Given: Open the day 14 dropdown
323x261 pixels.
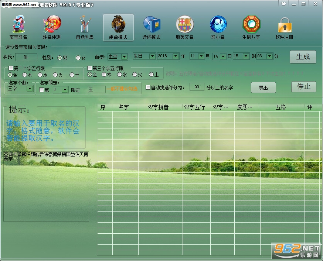Looking at the screenshot, I should (223, 56).
